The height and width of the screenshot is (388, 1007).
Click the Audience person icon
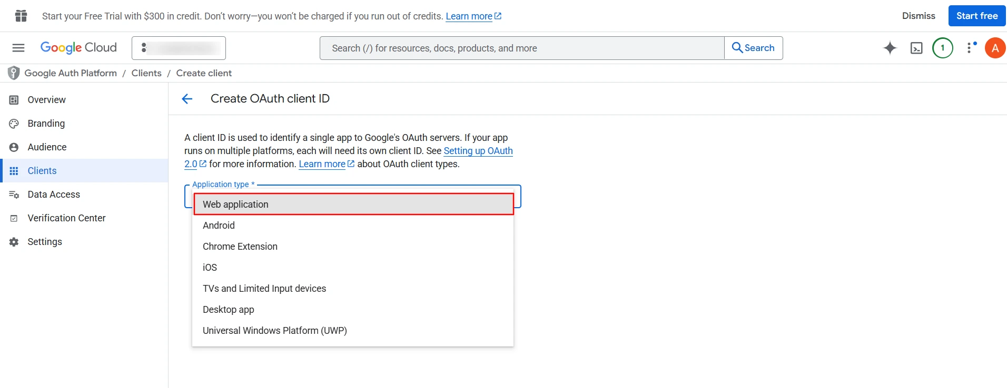pos(14,147)
